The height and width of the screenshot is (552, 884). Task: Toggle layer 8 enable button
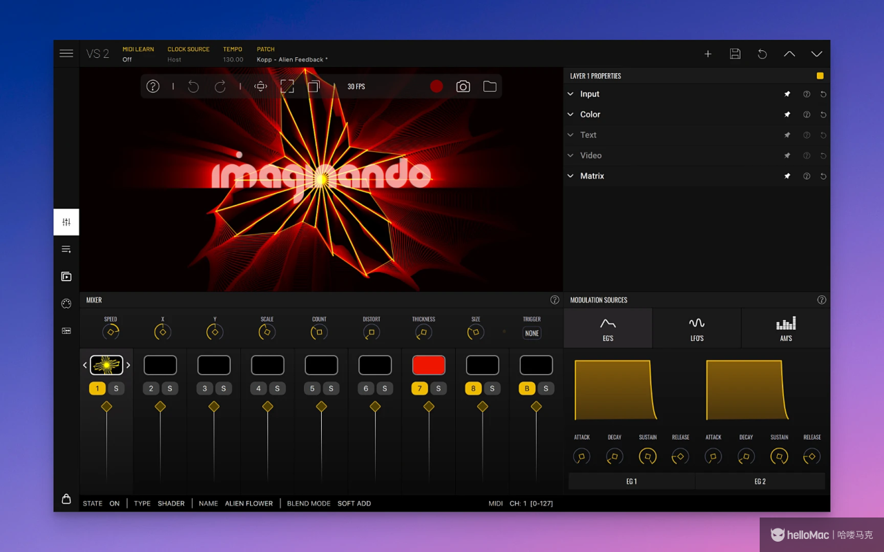point(473,388)
